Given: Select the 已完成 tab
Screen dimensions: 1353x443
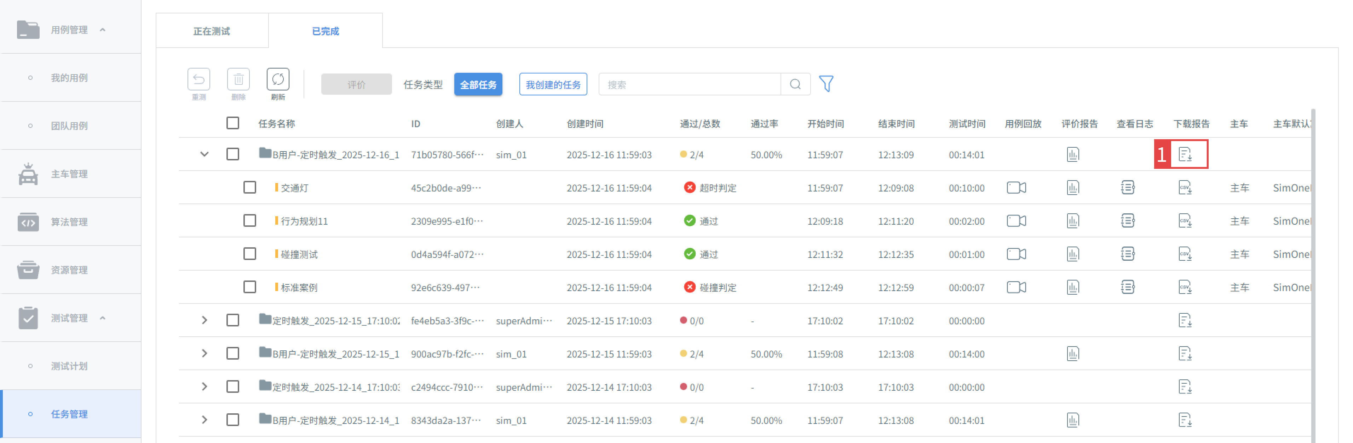Looking at the screenshot, I should pyautogui.click(x=326, y=31).
